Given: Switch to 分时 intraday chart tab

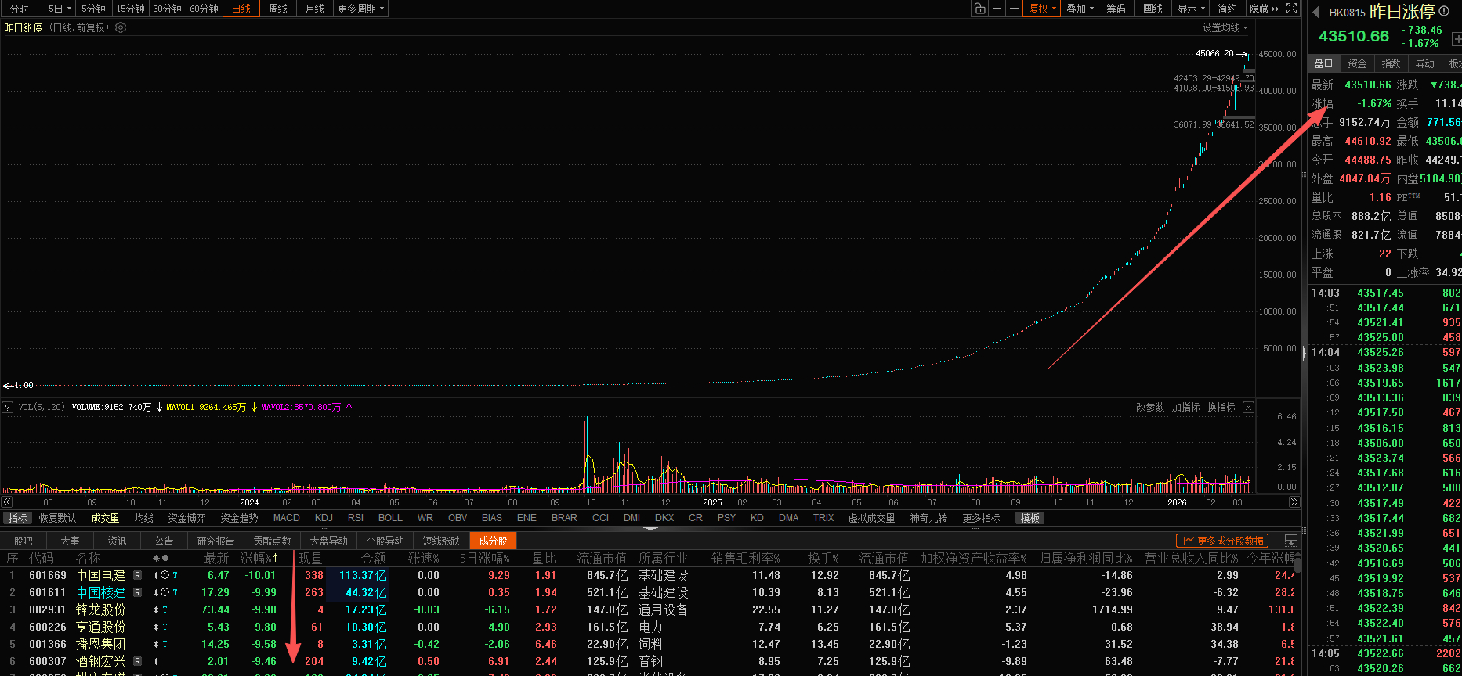Looking at the screenshot, I should 19,9.
